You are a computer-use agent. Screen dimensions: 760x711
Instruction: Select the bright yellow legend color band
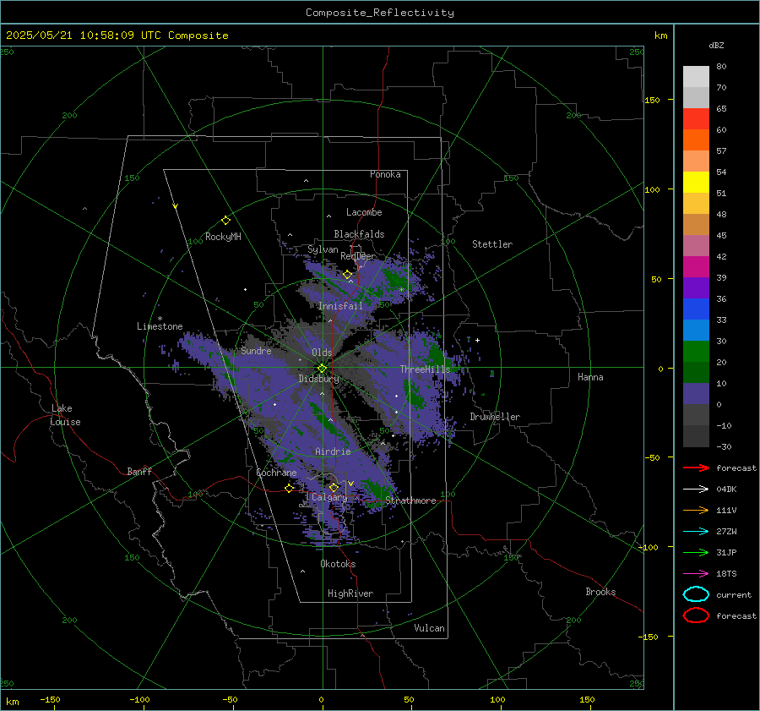point(696,183)
